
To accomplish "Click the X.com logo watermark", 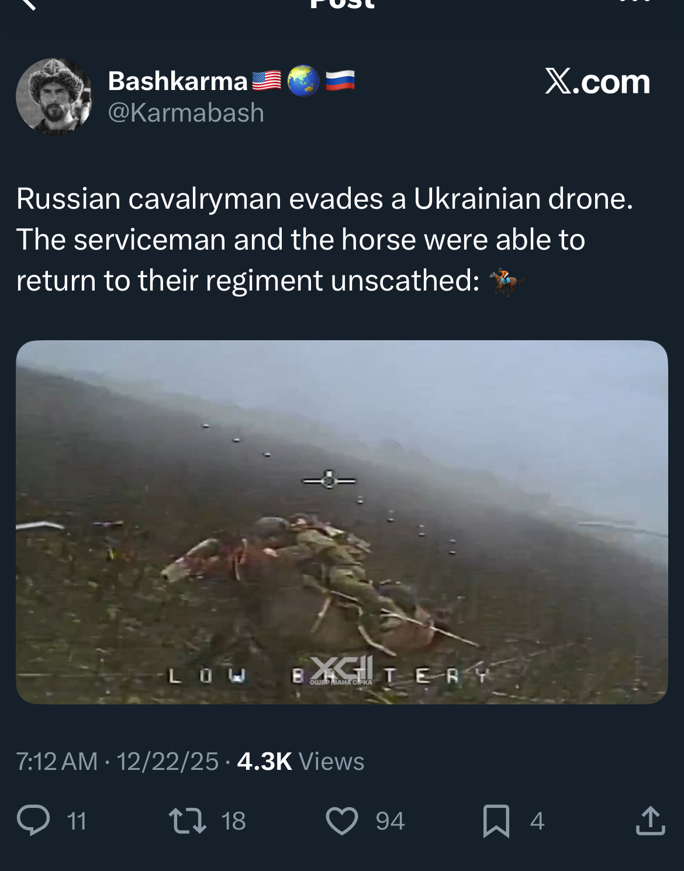I will [x=597, y=81].
